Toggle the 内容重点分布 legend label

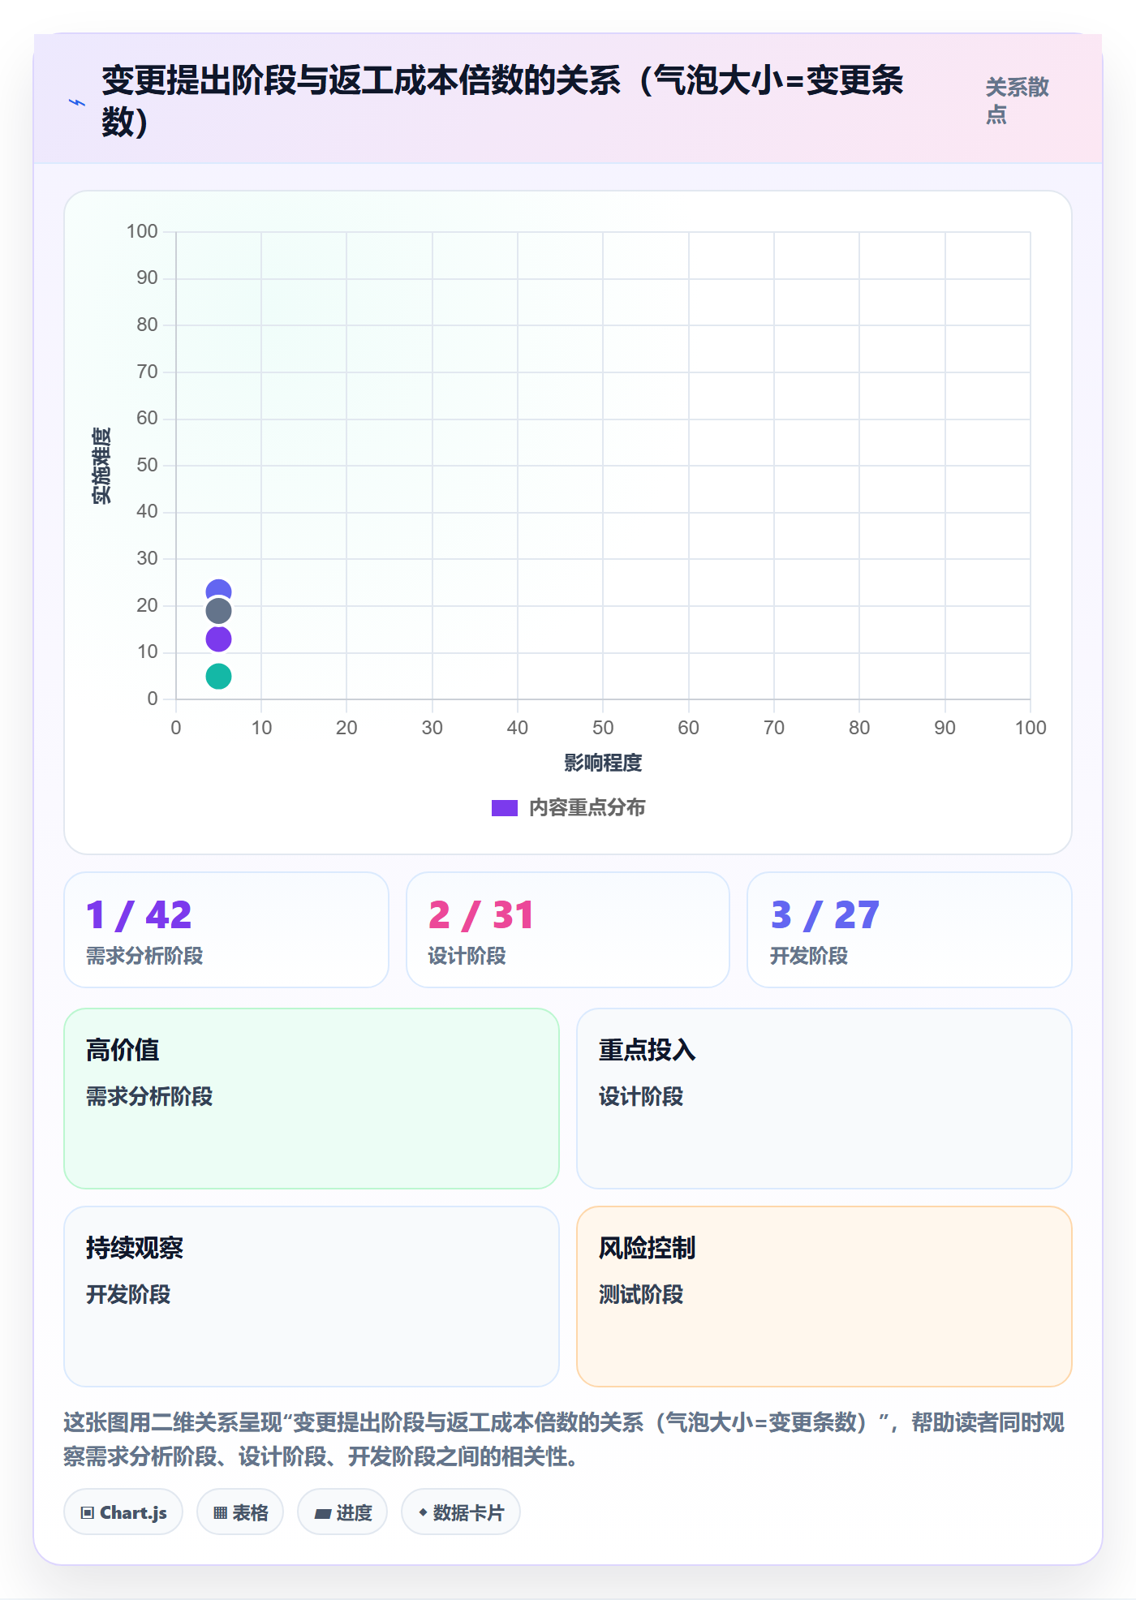pyautogui.click(x=587, y=808)
